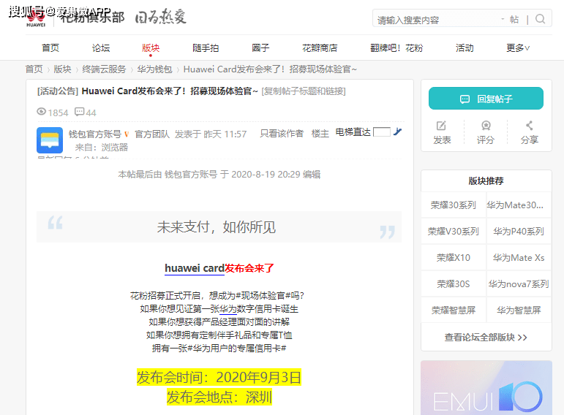This screenshot has width=564, height=415.
Task: Open 终端云服务 breadcrumb link
Action: coord(104,69)
